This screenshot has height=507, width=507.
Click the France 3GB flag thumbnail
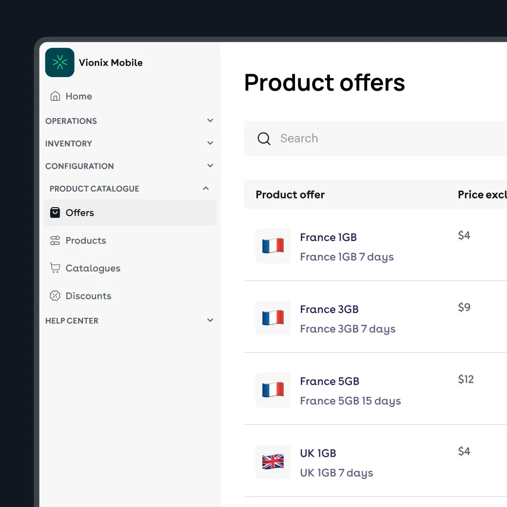[x=273, y=318]
